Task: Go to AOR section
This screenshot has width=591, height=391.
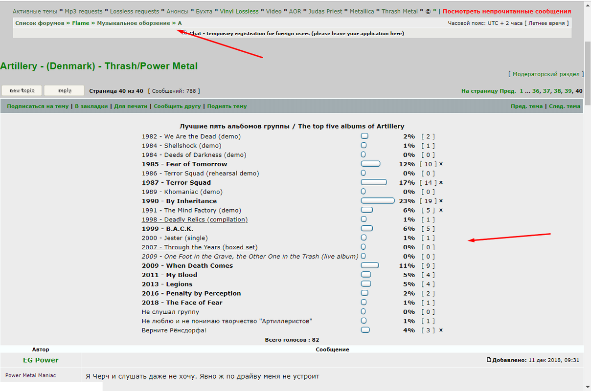Action: [296, 11]
